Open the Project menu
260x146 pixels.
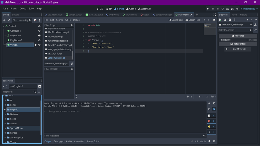click(14, 9)
